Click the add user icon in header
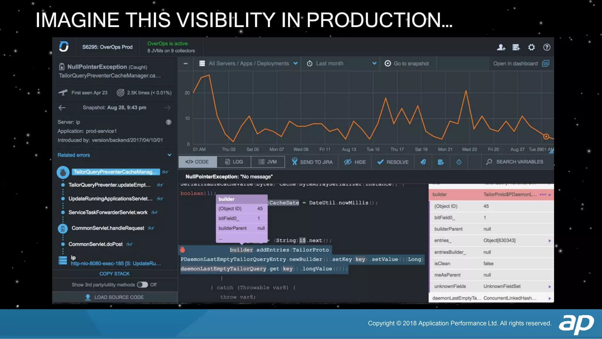The height and width of the screenshot is (339, 602). point(501,47)
